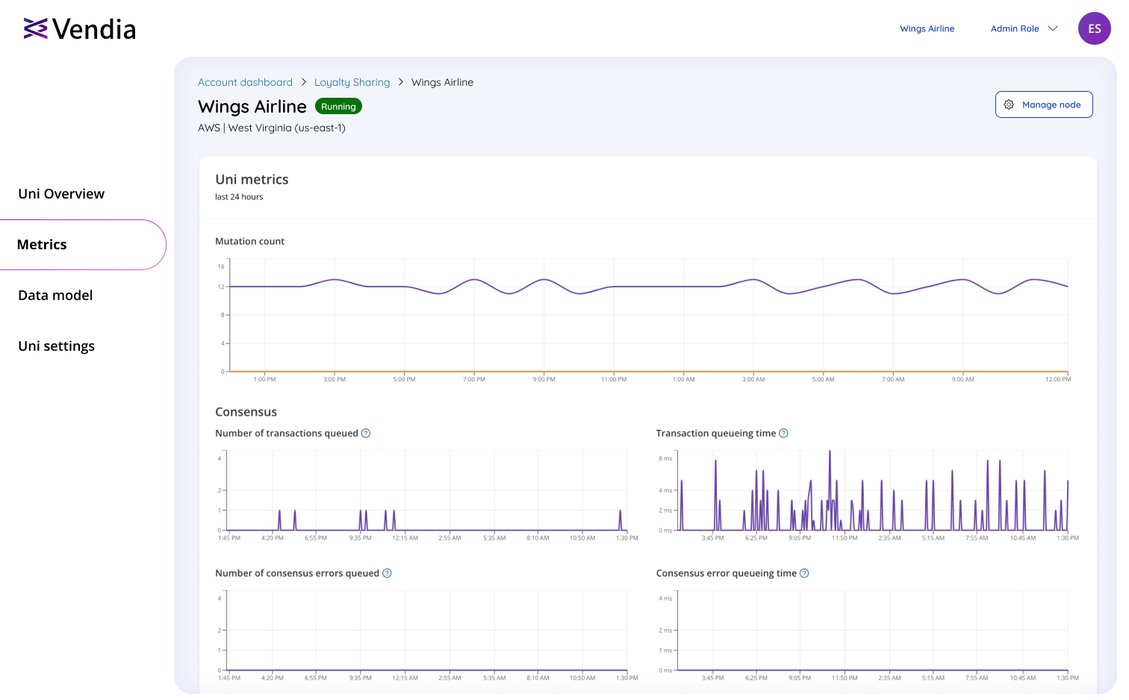Click the '7:00 PM' axis label on Mutation chart

(x=474, y=379)
